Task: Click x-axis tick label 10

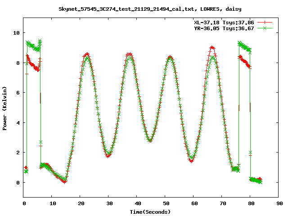Action: (53, 203)
